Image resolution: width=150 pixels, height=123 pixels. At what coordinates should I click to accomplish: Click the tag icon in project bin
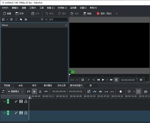coord(21,19)
